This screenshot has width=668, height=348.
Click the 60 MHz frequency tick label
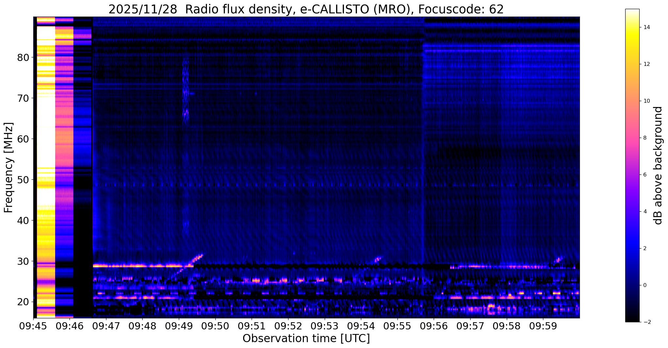click(23, 139)
